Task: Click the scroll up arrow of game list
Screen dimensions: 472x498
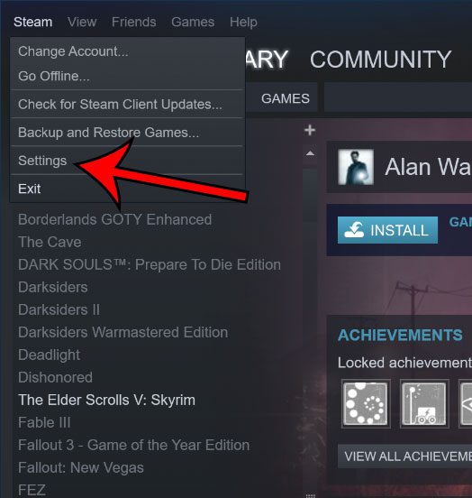Action: click(x=310, y=154)
